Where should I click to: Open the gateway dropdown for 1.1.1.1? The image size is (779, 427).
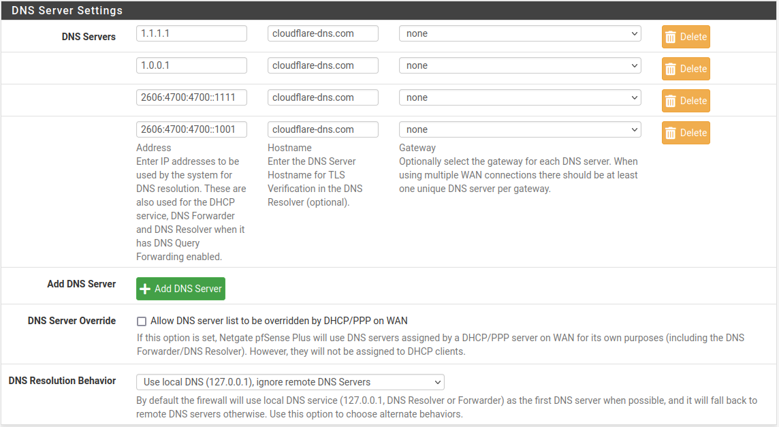click(520, 33)
